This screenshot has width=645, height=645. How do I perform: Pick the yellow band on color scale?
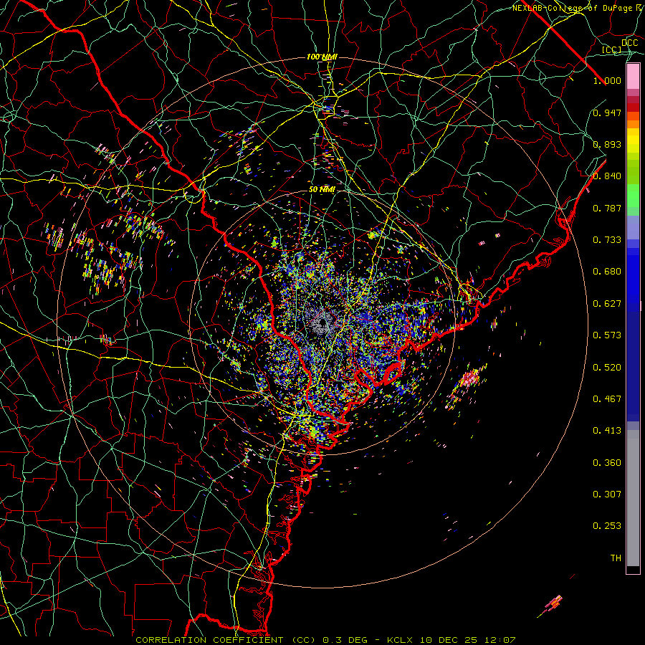coord(633,140)
